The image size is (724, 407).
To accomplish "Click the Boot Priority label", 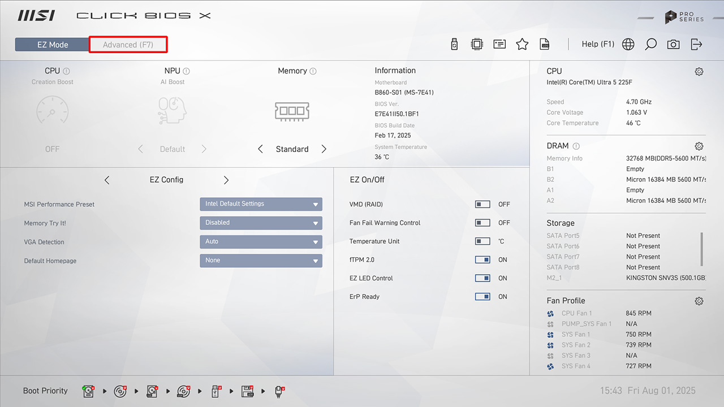I will pyautogui.click(x=45, y=391).
